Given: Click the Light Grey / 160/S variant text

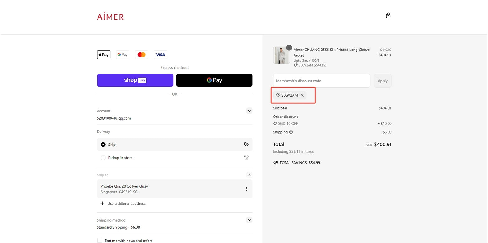Looking at the screenshot, I should click(x=307, y=60).
